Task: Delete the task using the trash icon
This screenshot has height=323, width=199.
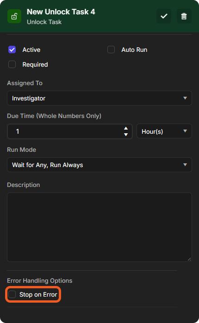Action: tap(184, 16)
